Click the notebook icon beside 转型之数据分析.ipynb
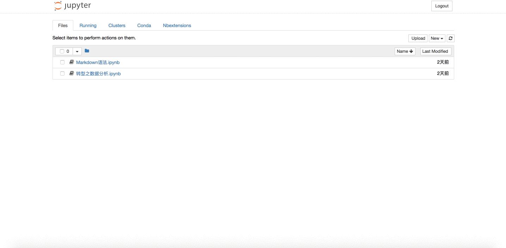 pos(71,73)
